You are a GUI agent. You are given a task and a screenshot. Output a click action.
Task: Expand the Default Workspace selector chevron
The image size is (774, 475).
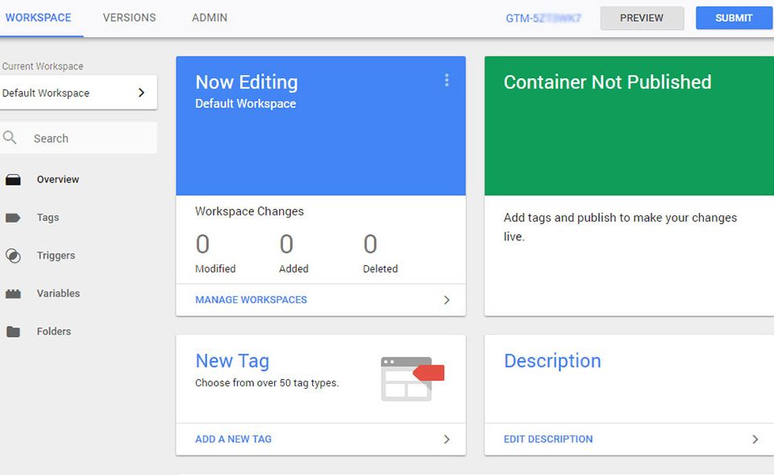(x=142, y=92)
